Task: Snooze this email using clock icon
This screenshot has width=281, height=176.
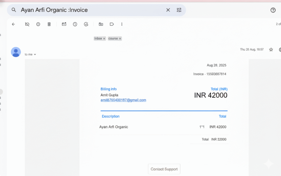Action: click(75, 24)
